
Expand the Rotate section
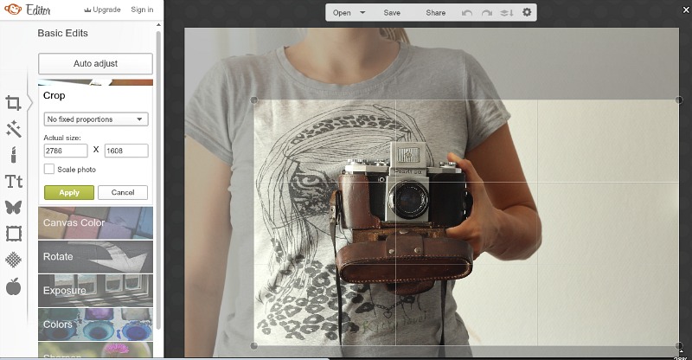click(x=95, y=256)
